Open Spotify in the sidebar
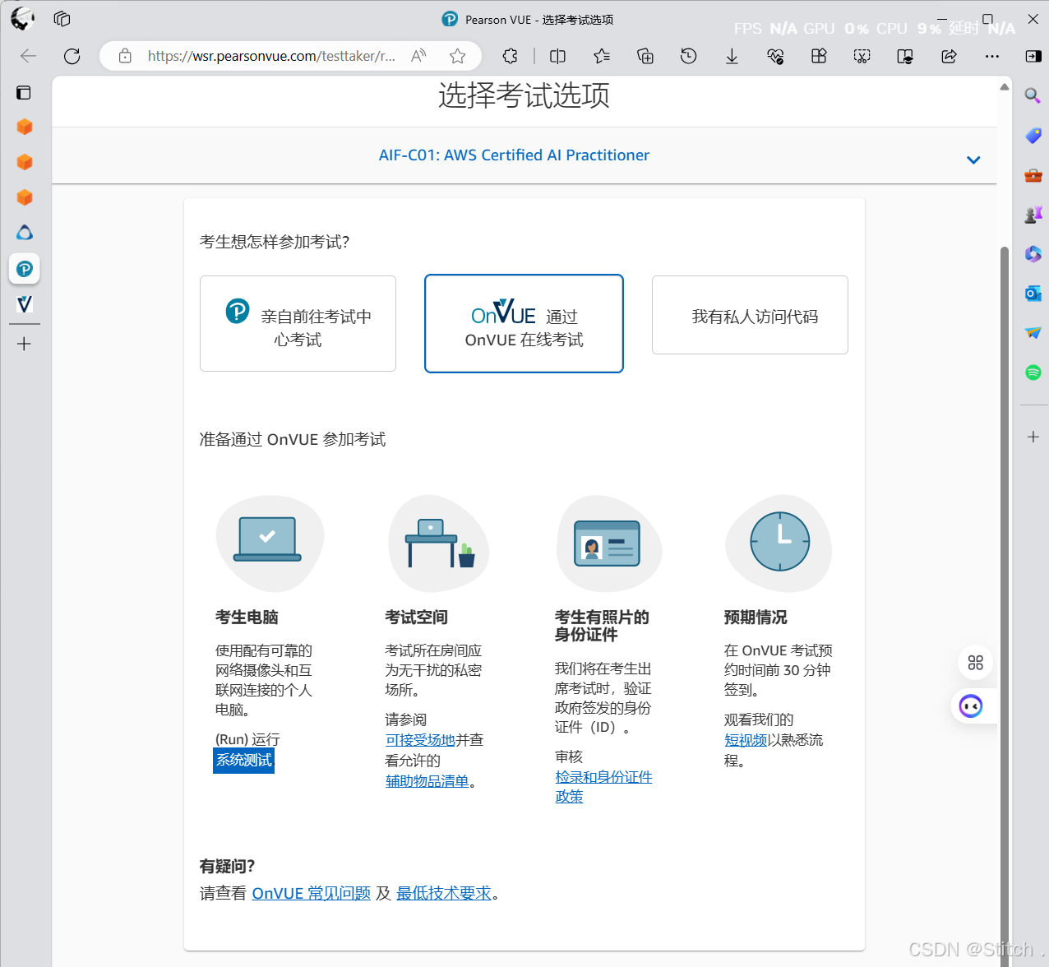Image resolution: width=1049 pixels, height=967 pixels. coord(1033,372)
